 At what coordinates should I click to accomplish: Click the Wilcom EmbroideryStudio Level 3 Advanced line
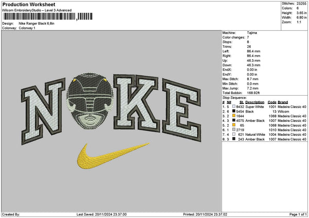37,10
